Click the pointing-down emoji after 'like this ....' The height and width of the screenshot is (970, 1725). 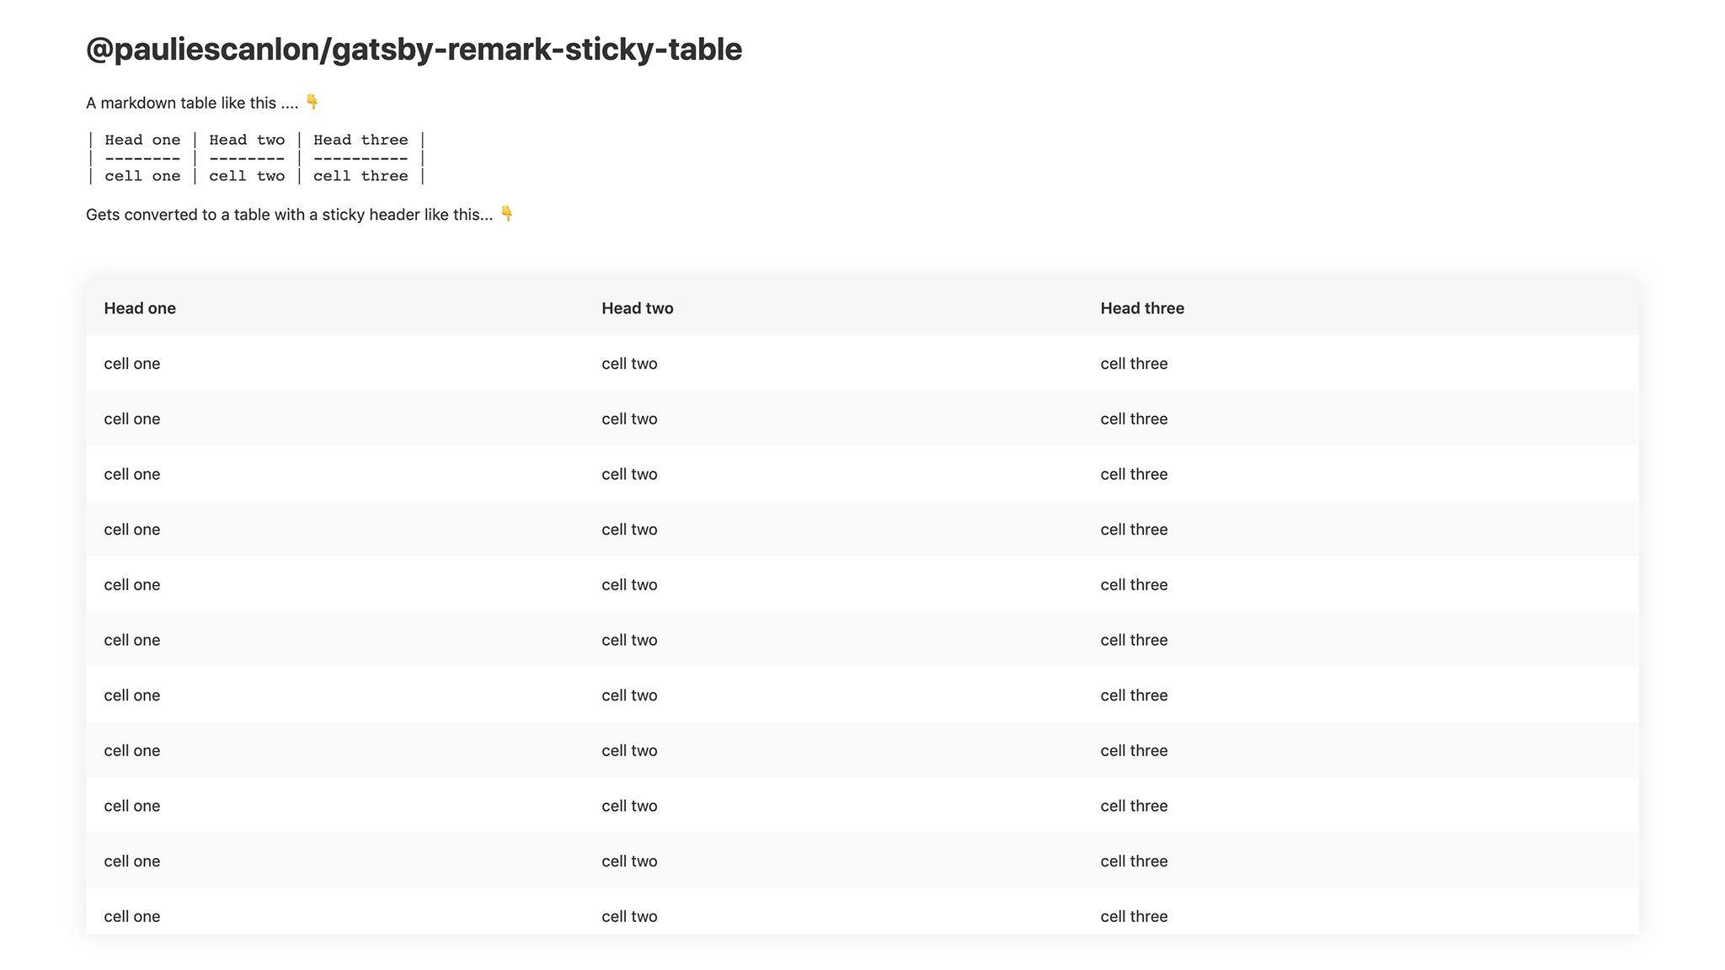tap(312, 102)
